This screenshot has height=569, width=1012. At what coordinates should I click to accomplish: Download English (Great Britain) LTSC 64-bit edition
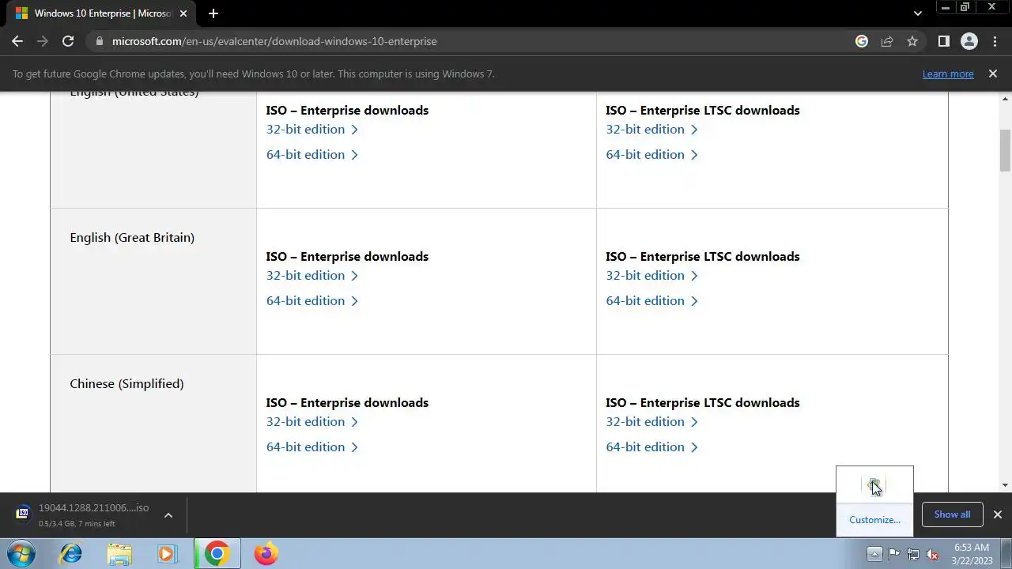pyautogui.click(x=651, y=300)
